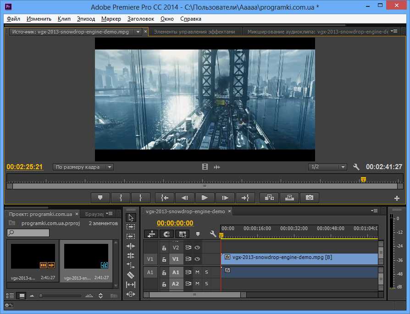Toggle Linked Selection in timeline
The height and width of the screenshot is (314, 410).
[182, 234]
